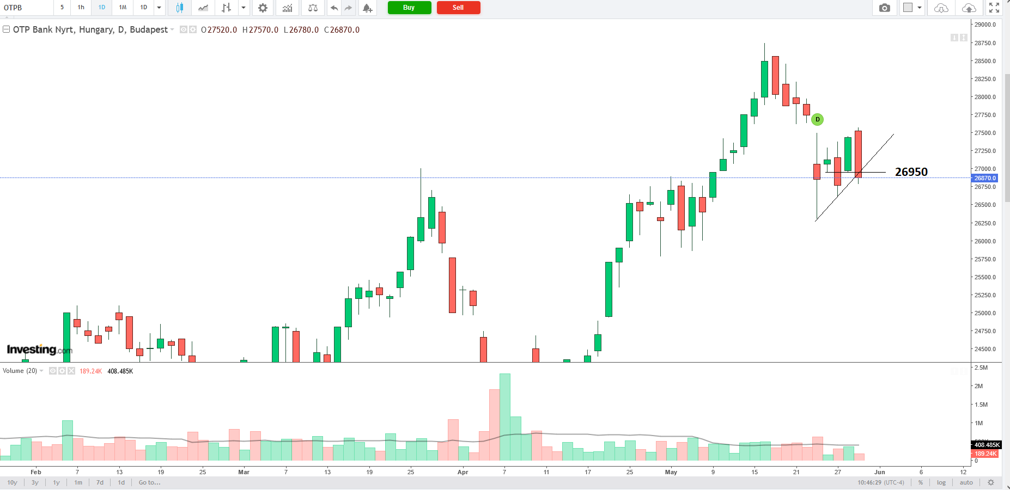1010x490 pixels.
Task: Enter fullscreen mode with expand icon
Action: pos(994,8)
